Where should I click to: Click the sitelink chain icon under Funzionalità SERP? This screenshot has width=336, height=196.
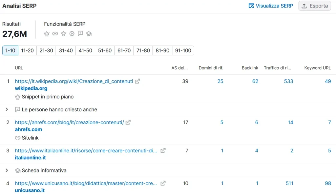coord(55,33)
